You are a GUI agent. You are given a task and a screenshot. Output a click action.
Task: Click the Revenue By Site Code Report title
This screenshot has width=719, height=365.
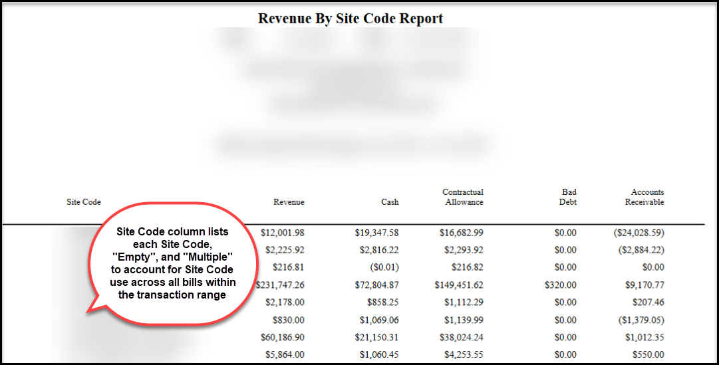point(350,18)
